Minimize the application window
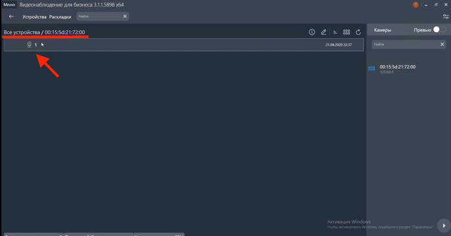451x236 pixels. point(426,5)
